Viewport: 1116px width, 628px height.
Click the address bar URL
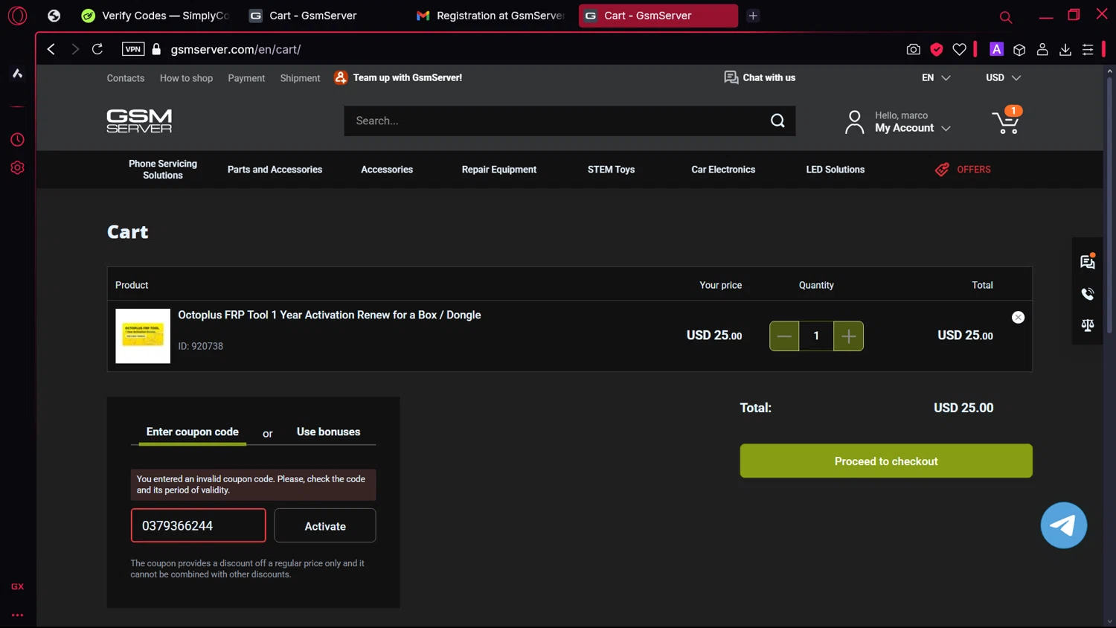coord(235,49)
